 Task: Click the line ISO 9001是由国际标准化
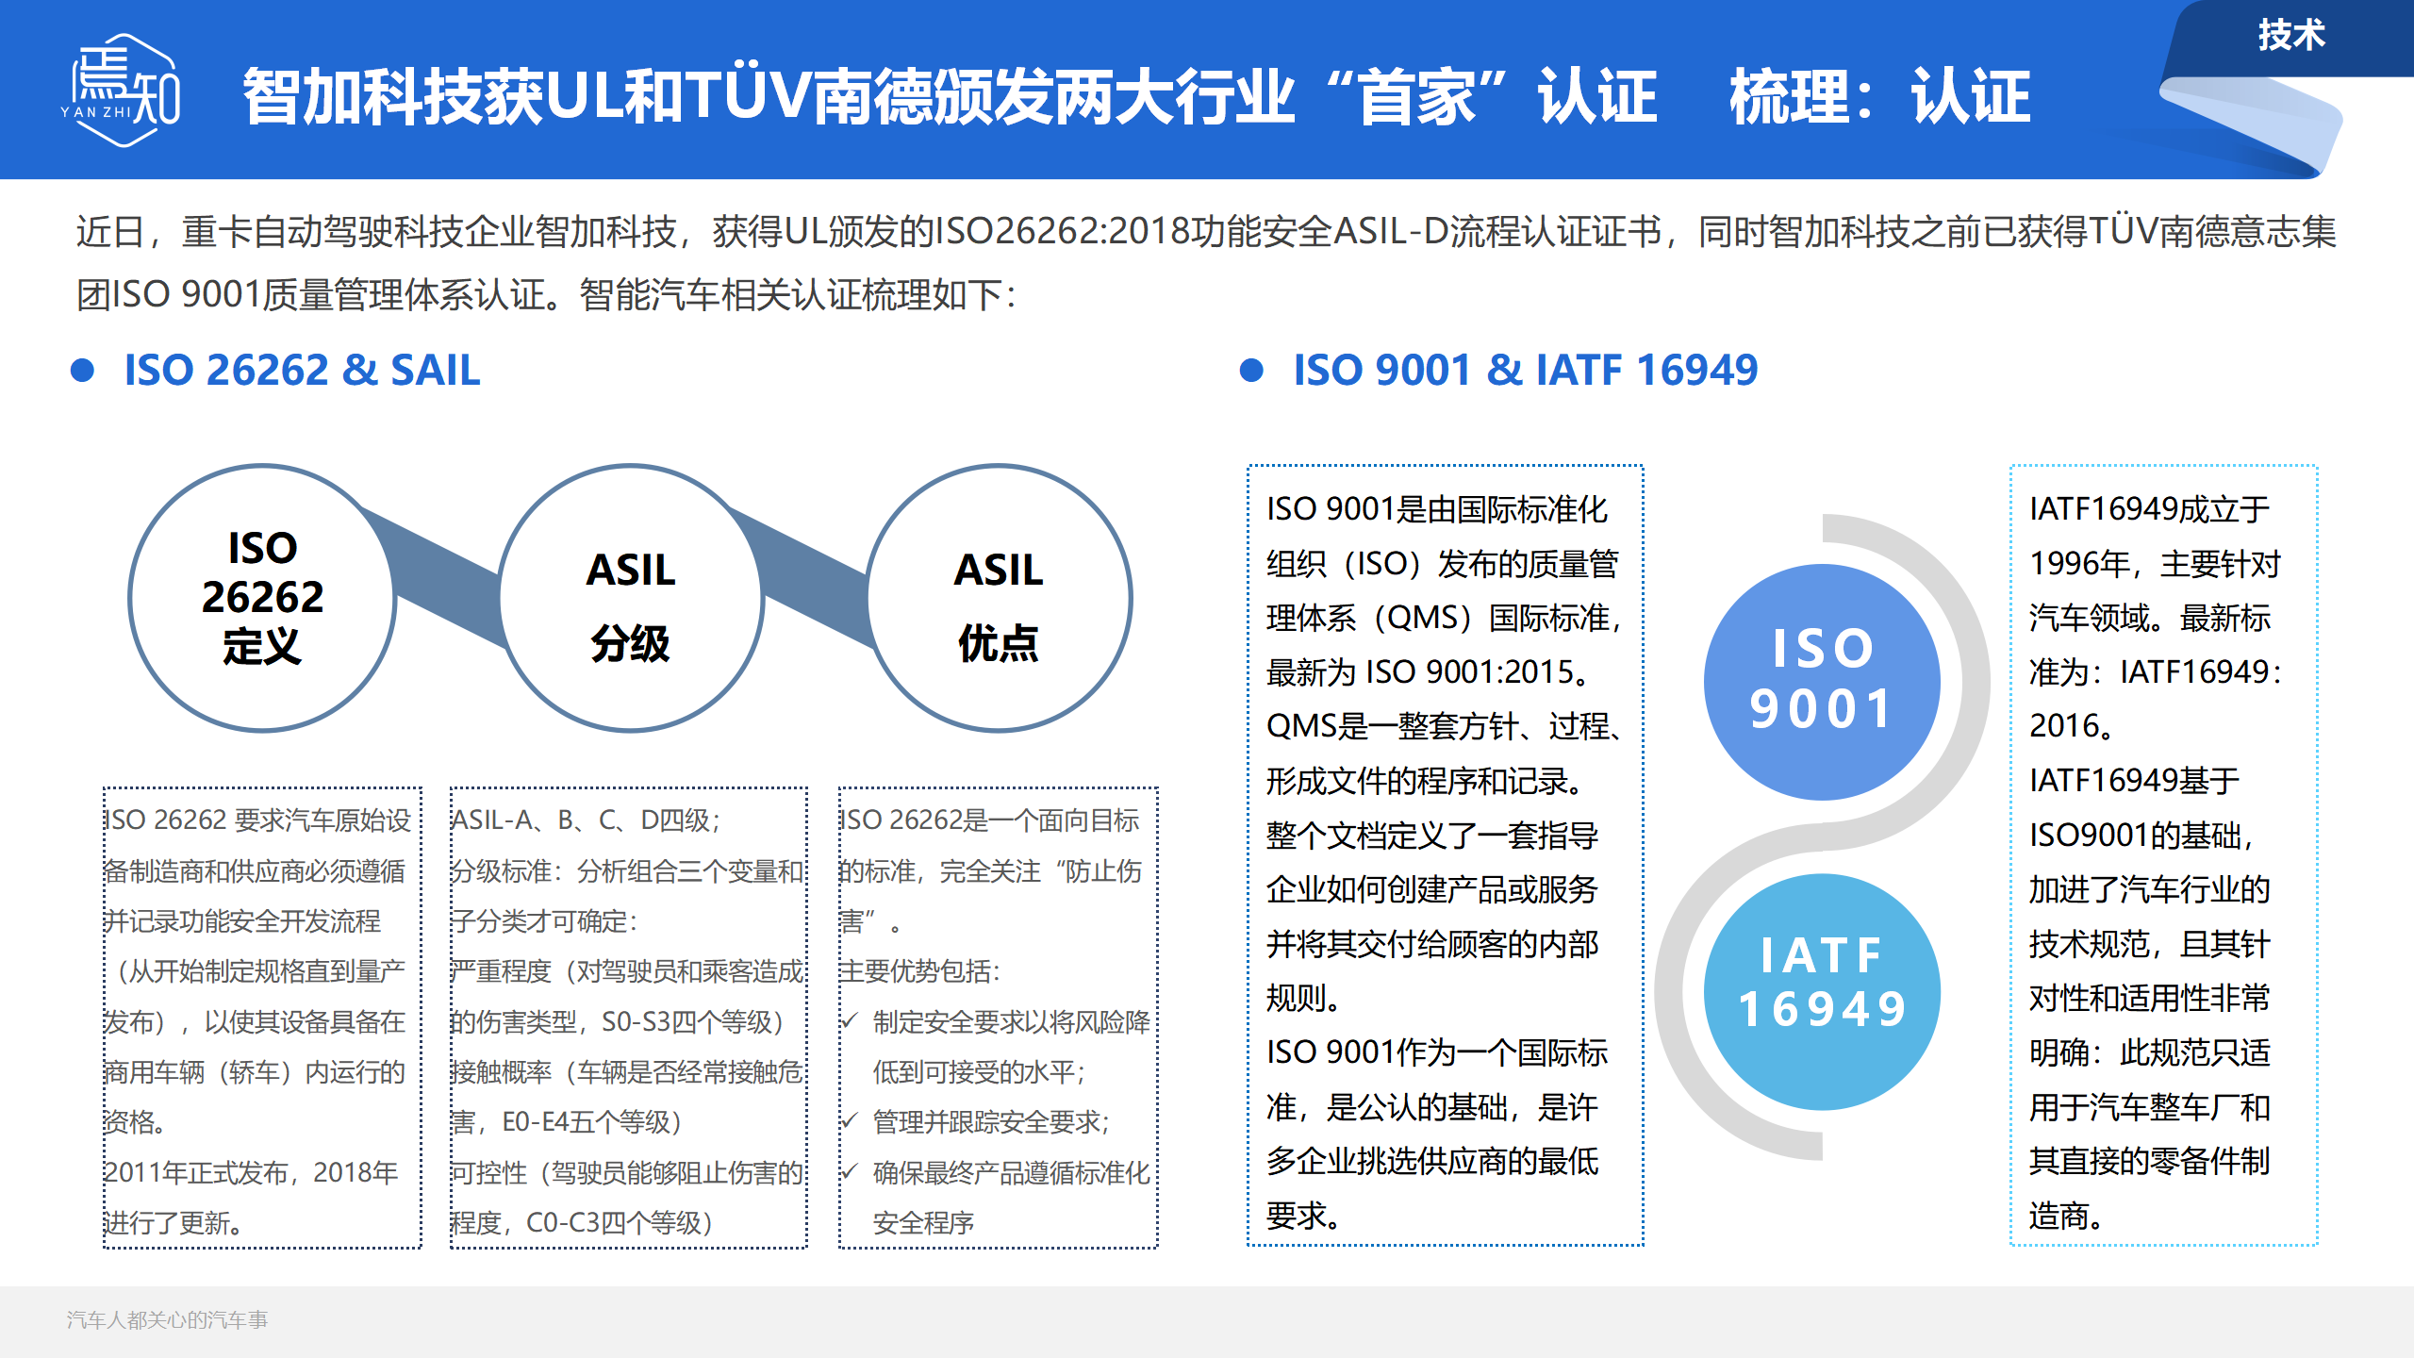point(1436,509)
